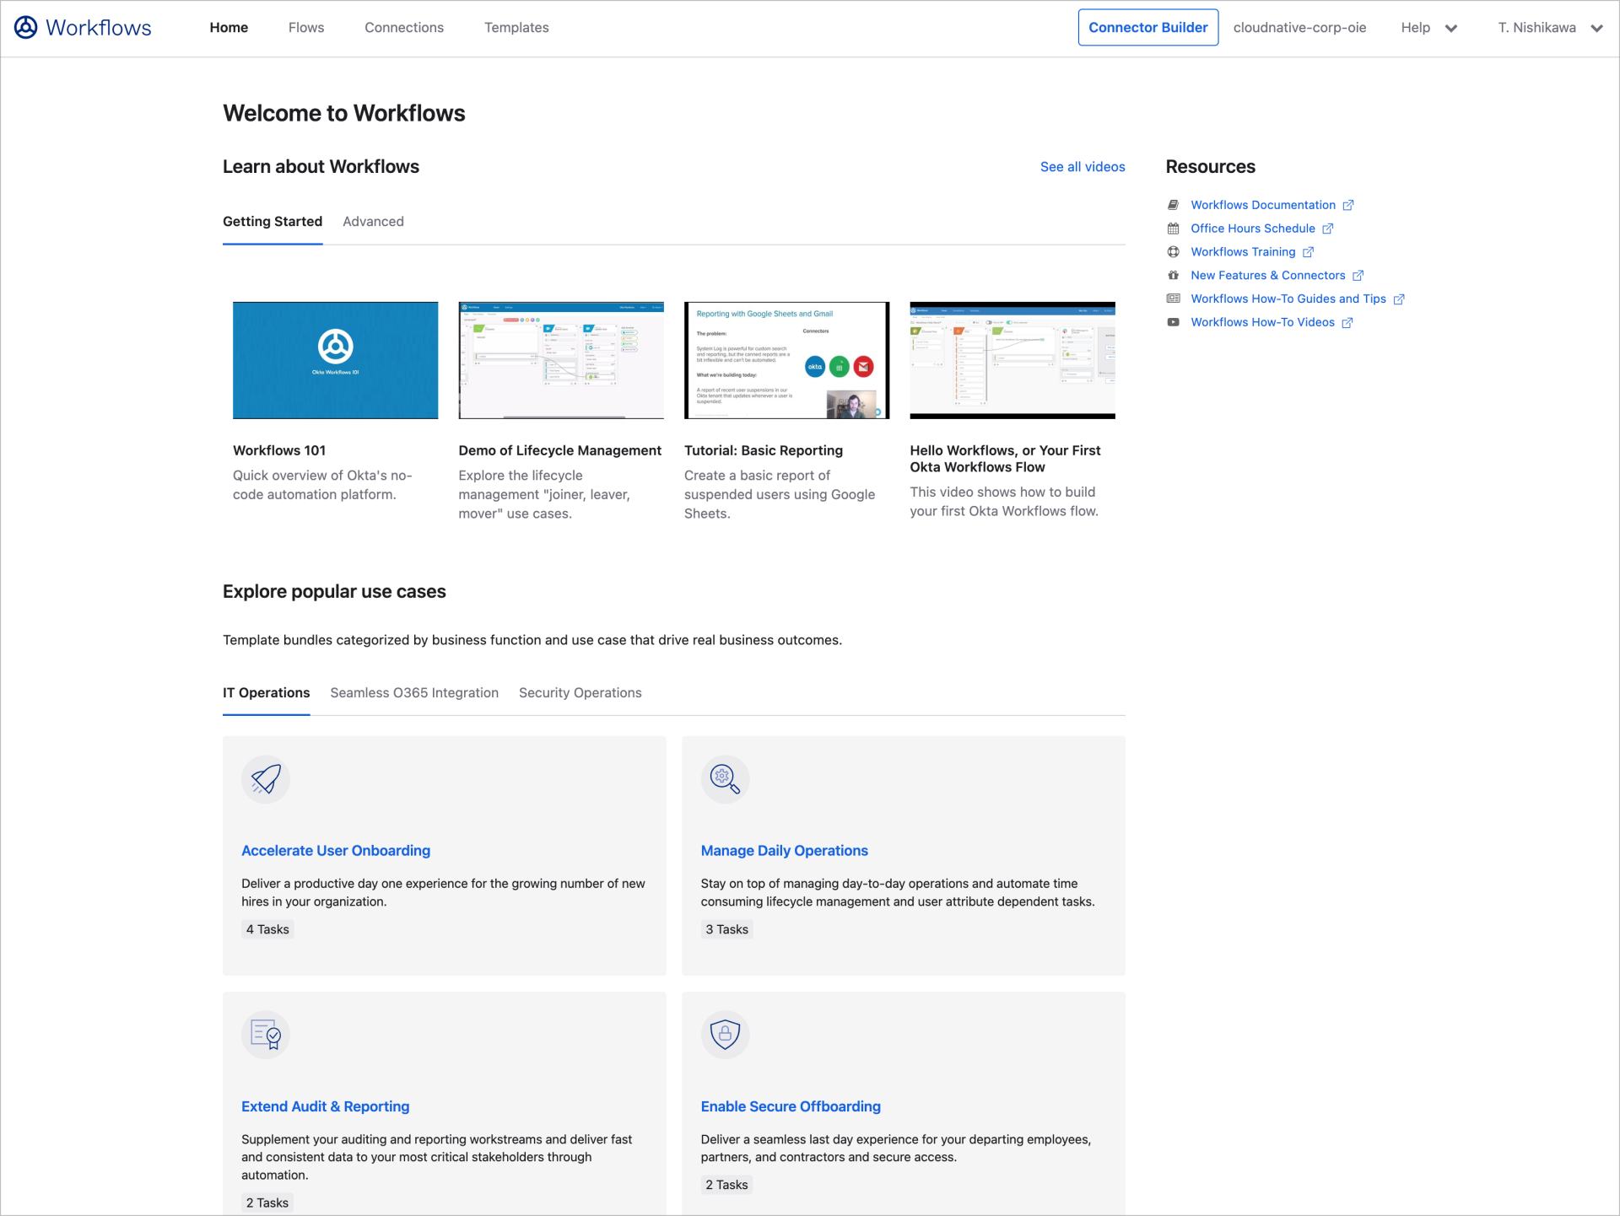Switch to the Advanced tab

[373, 221]
